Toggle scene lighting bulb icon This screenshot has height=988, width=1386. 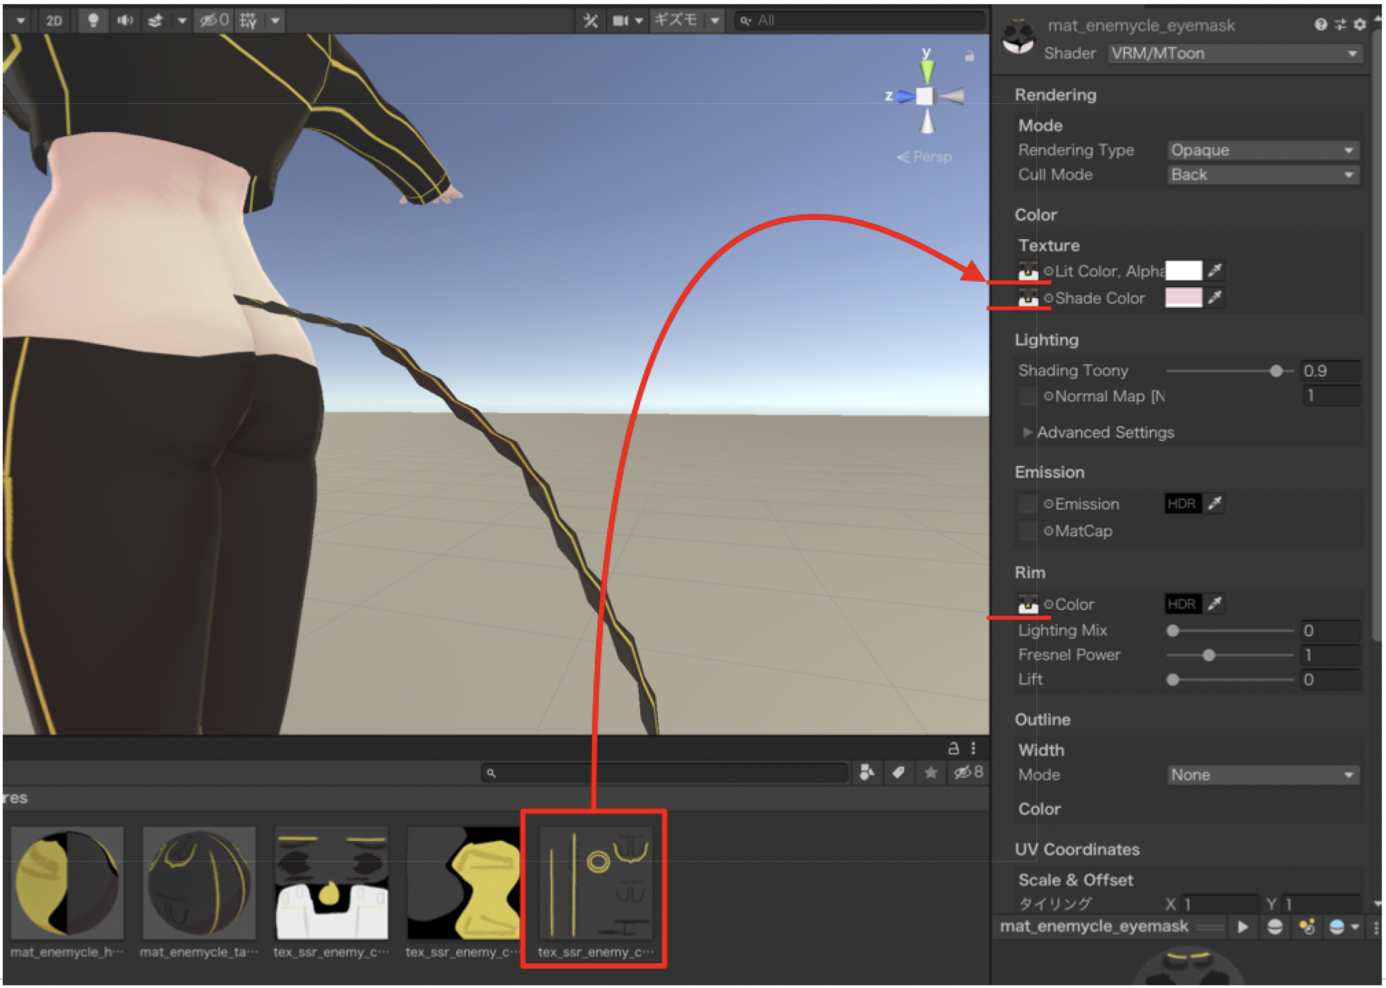coord(93,21)
